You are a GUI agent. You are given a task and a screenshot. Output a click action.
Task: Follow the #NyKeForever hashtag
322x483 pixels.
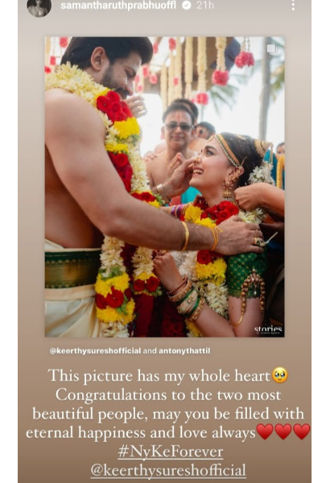point(171,452)
